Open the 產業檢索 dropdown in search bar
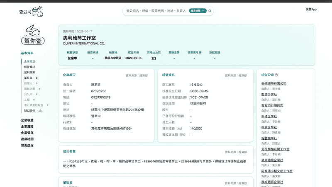Screen dimensions: 332x187 [198, 11]
